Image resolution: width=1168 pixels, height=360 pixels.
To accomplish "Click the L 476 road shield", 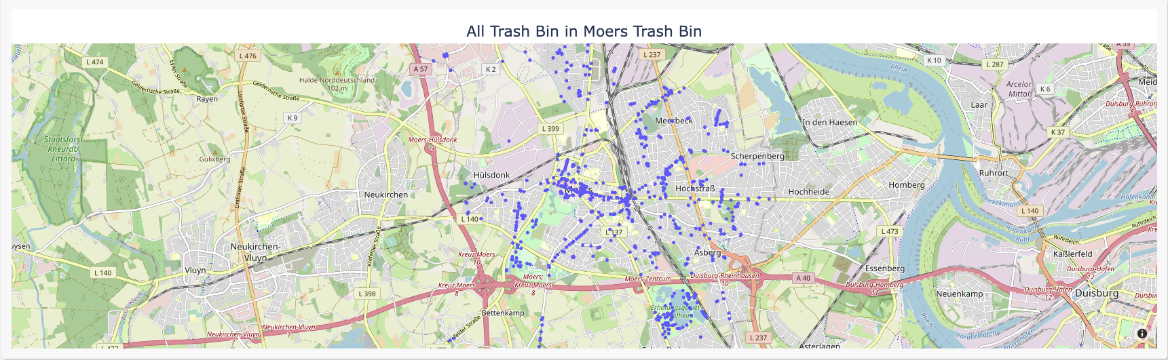I will (248, 56).
